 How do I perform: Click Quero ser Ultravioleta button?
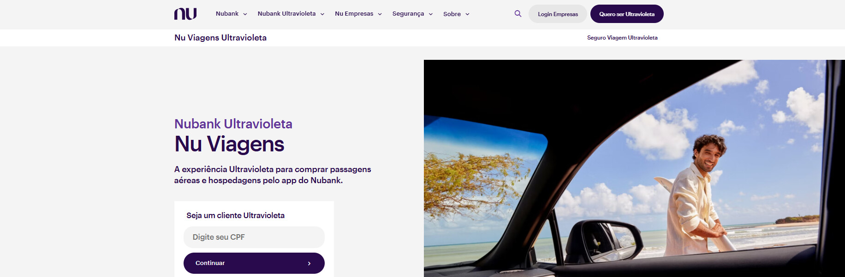(627, 14)
